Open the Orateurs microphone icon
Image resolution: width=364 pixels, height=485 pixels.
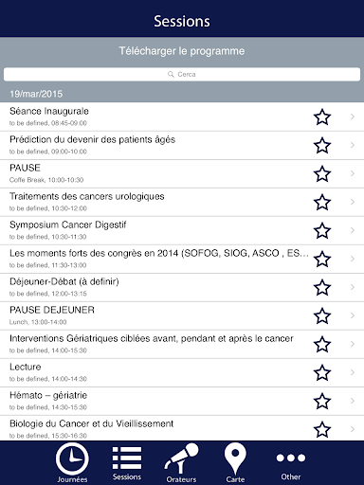click(x=181, y=458)
